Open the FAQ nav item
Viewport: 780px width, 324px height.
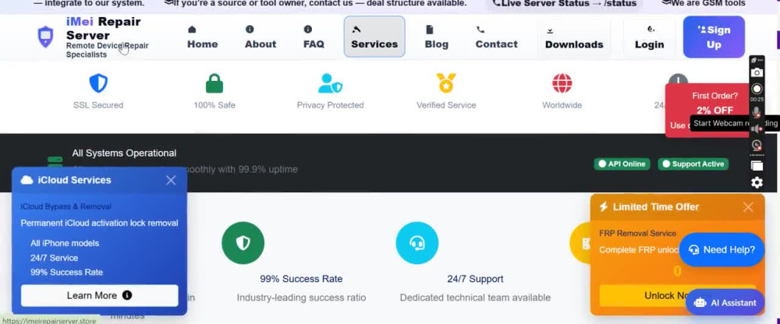tap(314, 37)
